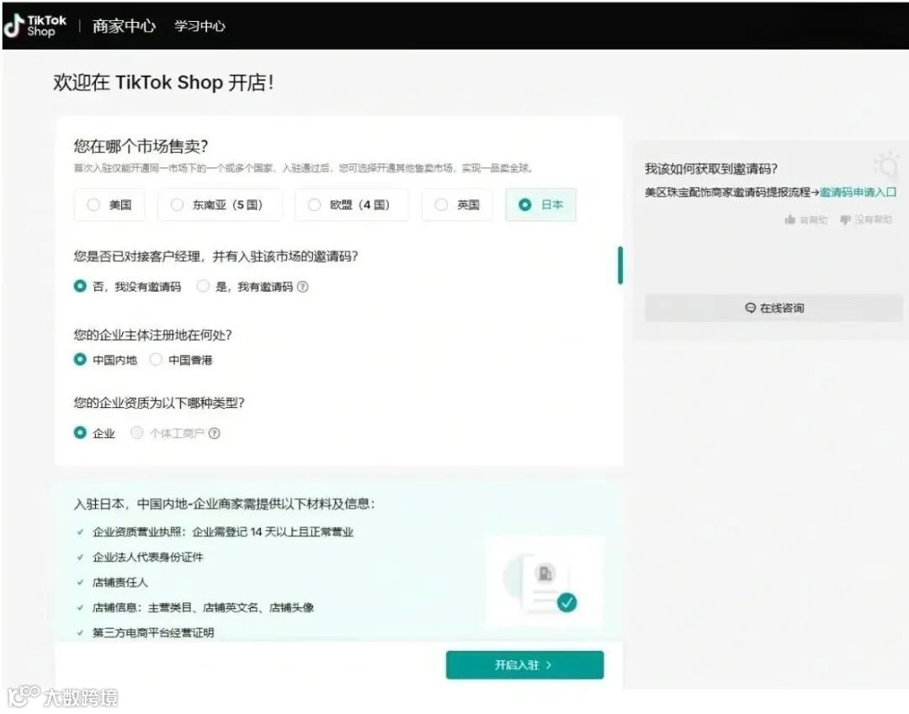Select 美国 market option

point(109,204)
